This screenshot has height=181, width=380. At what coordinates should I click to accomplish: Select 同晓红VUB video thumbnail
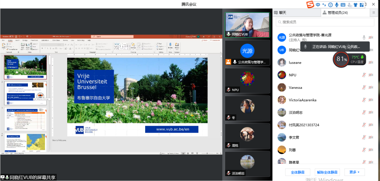(247, 25)
